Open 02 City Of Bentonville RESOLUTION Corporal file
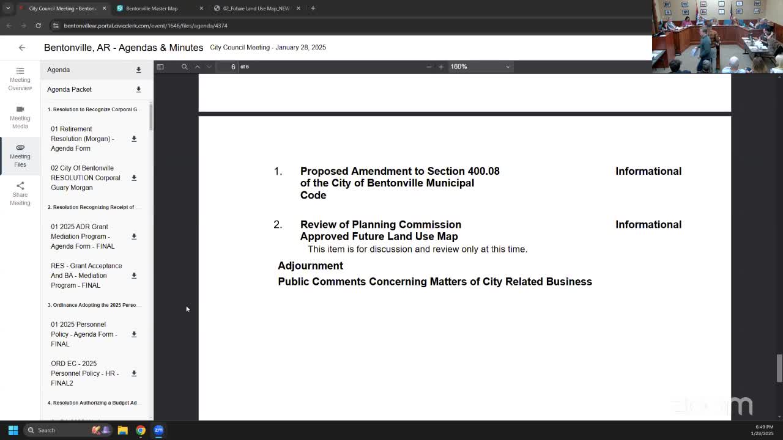The height and width of the screenshot is (440, 783). click(x=85, y=178)
